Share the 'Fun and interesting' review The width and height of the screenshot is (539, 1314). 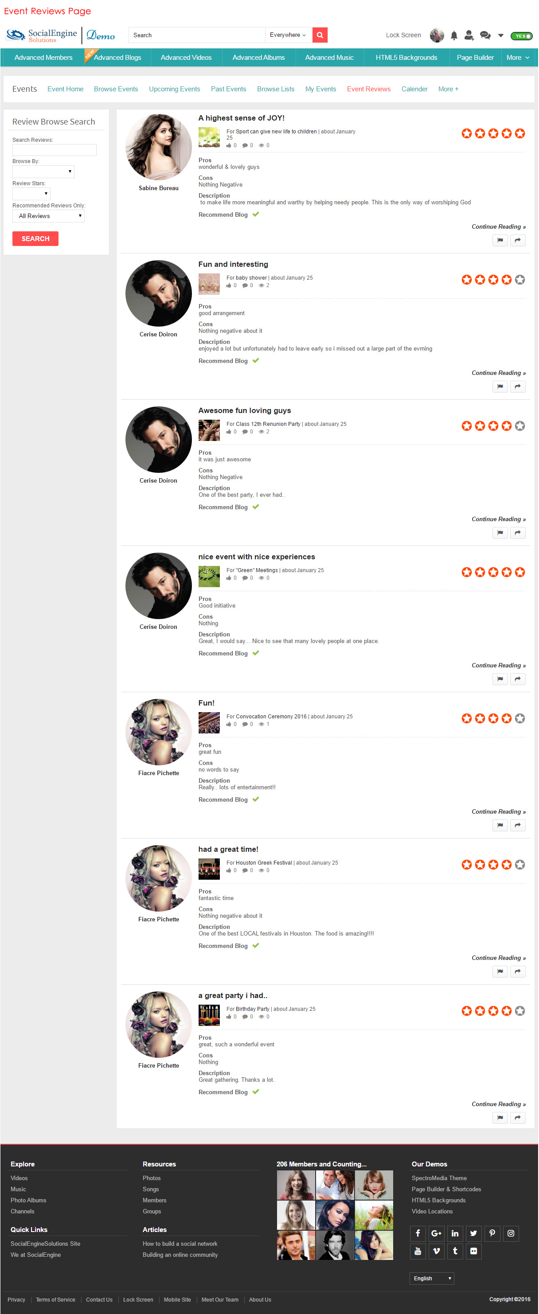pos(518,386)
